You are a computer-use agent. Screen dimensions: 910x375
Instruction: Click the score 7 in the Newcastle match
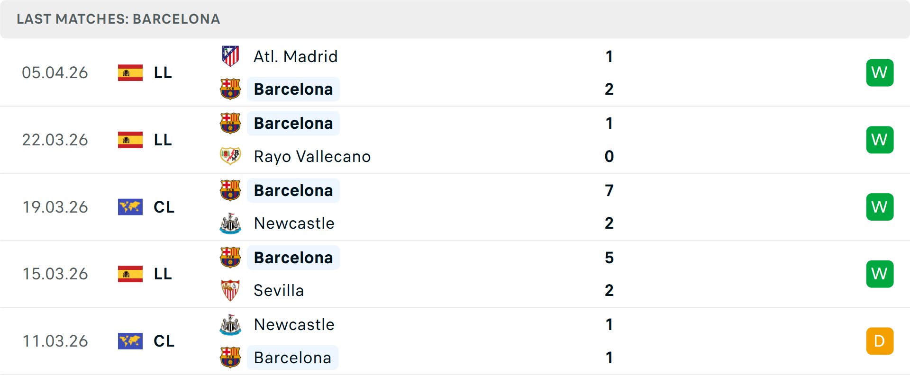pyautogui.click(x=610, y=190)
